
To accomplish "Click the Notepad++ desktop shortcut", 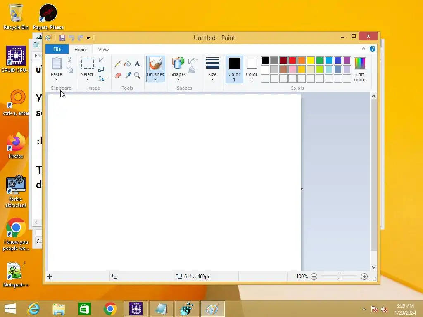I will [x=15, y=274].
